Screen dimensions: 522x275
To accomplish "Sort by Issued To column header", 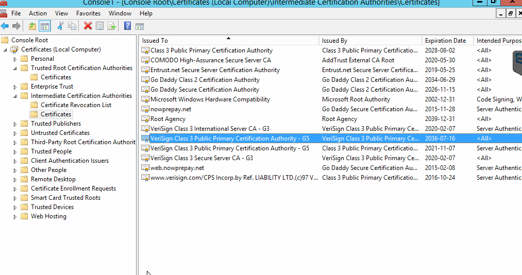I will pos(228,41).
